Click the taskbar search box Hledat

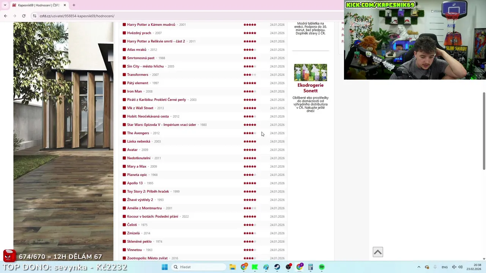(x=198, y=267)
